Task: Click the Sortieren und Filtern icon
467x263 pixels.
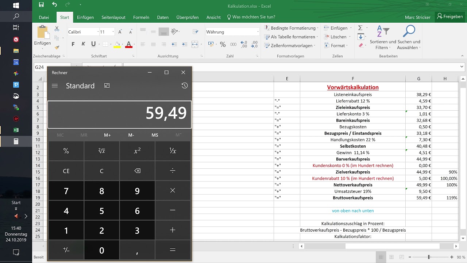Action: point(383,38)
